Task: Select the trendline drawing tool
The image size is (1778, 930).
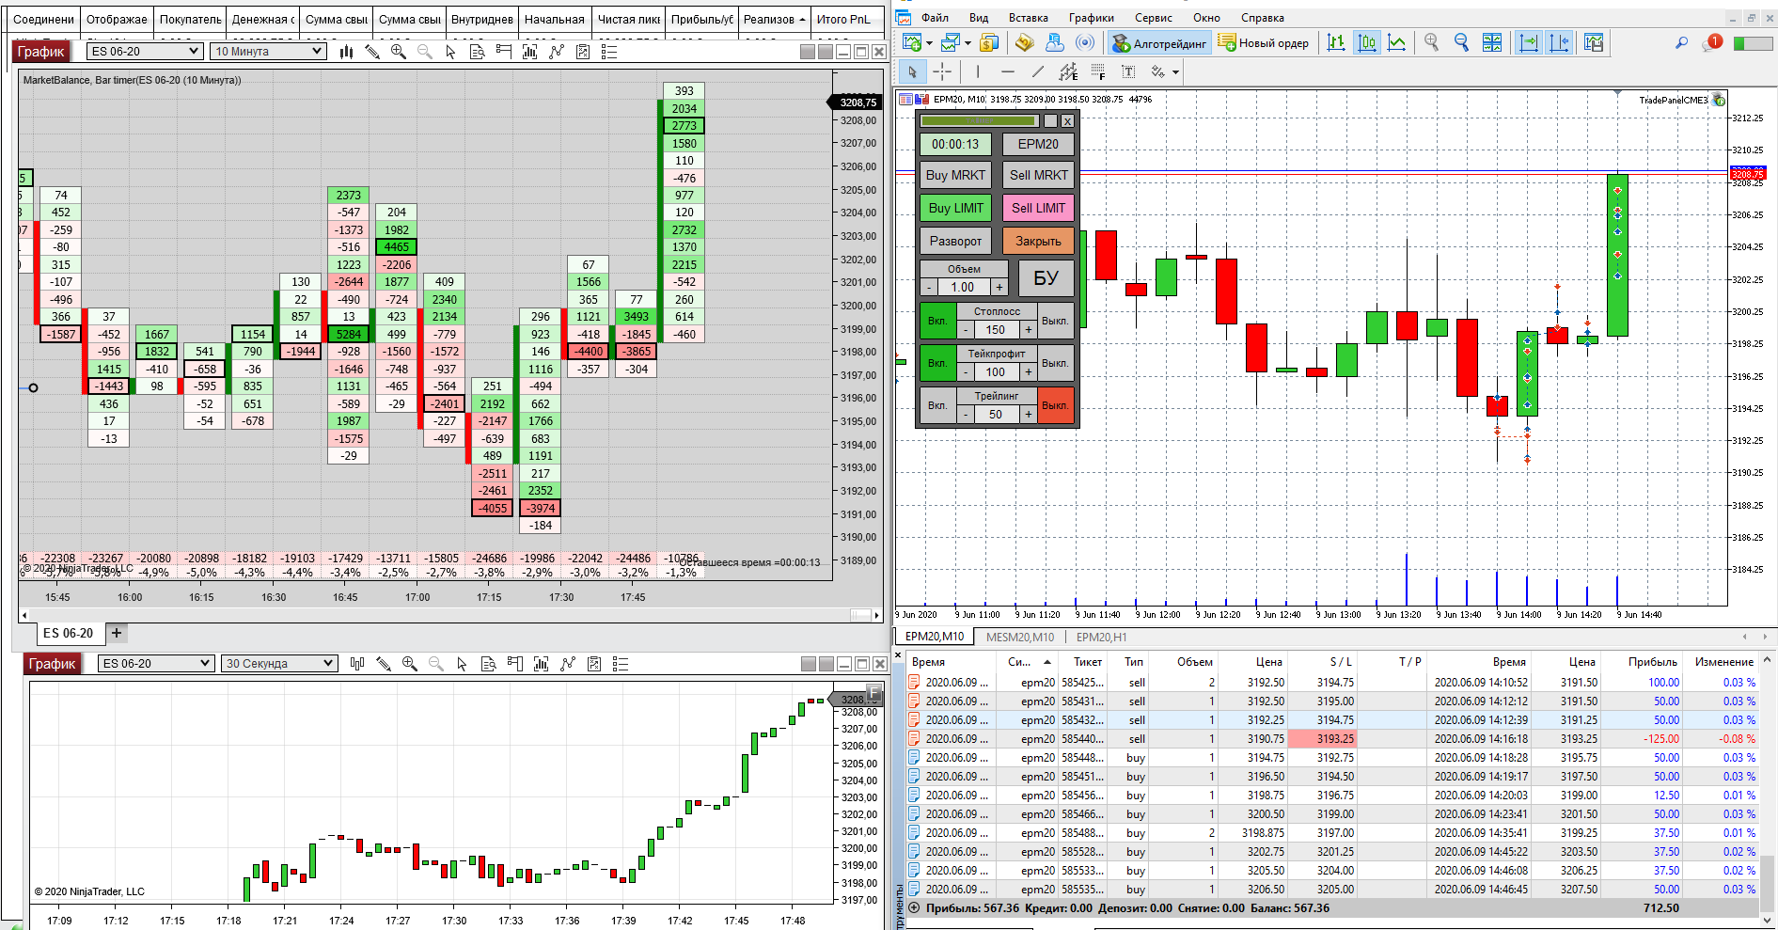Action: 1038,71
